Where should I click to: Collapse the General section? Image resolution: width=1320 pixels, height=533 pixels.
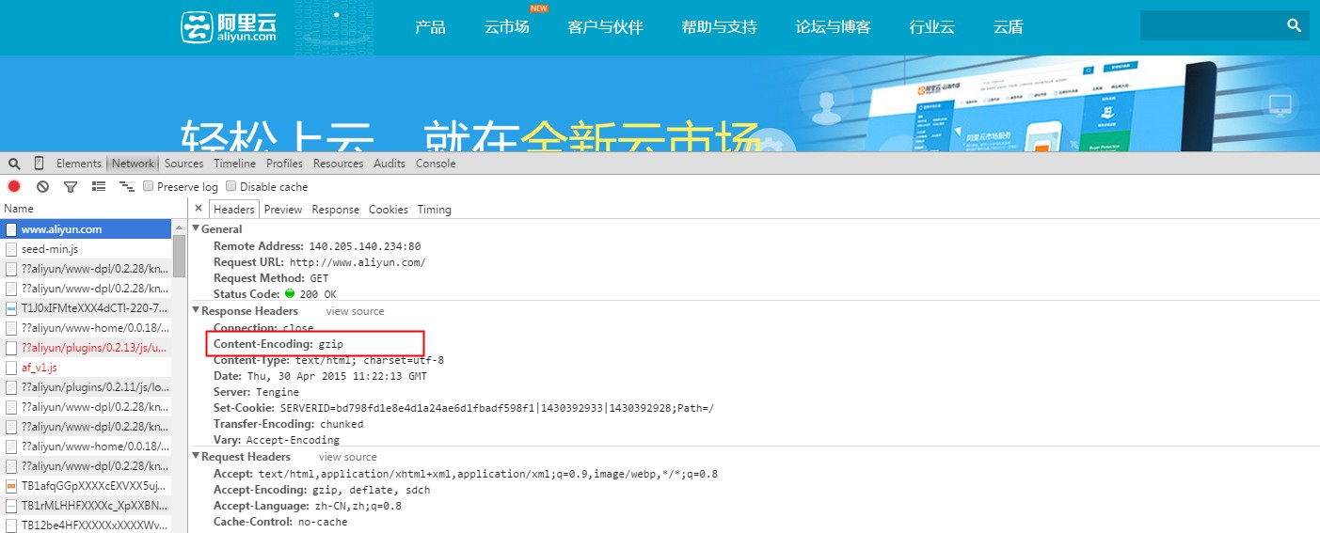click(x=196, y=229)
